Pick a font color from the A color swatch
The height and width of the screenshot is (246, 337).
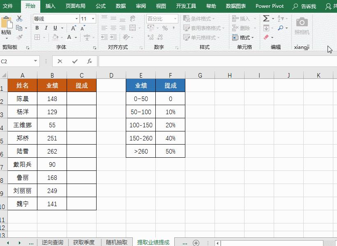70,37
